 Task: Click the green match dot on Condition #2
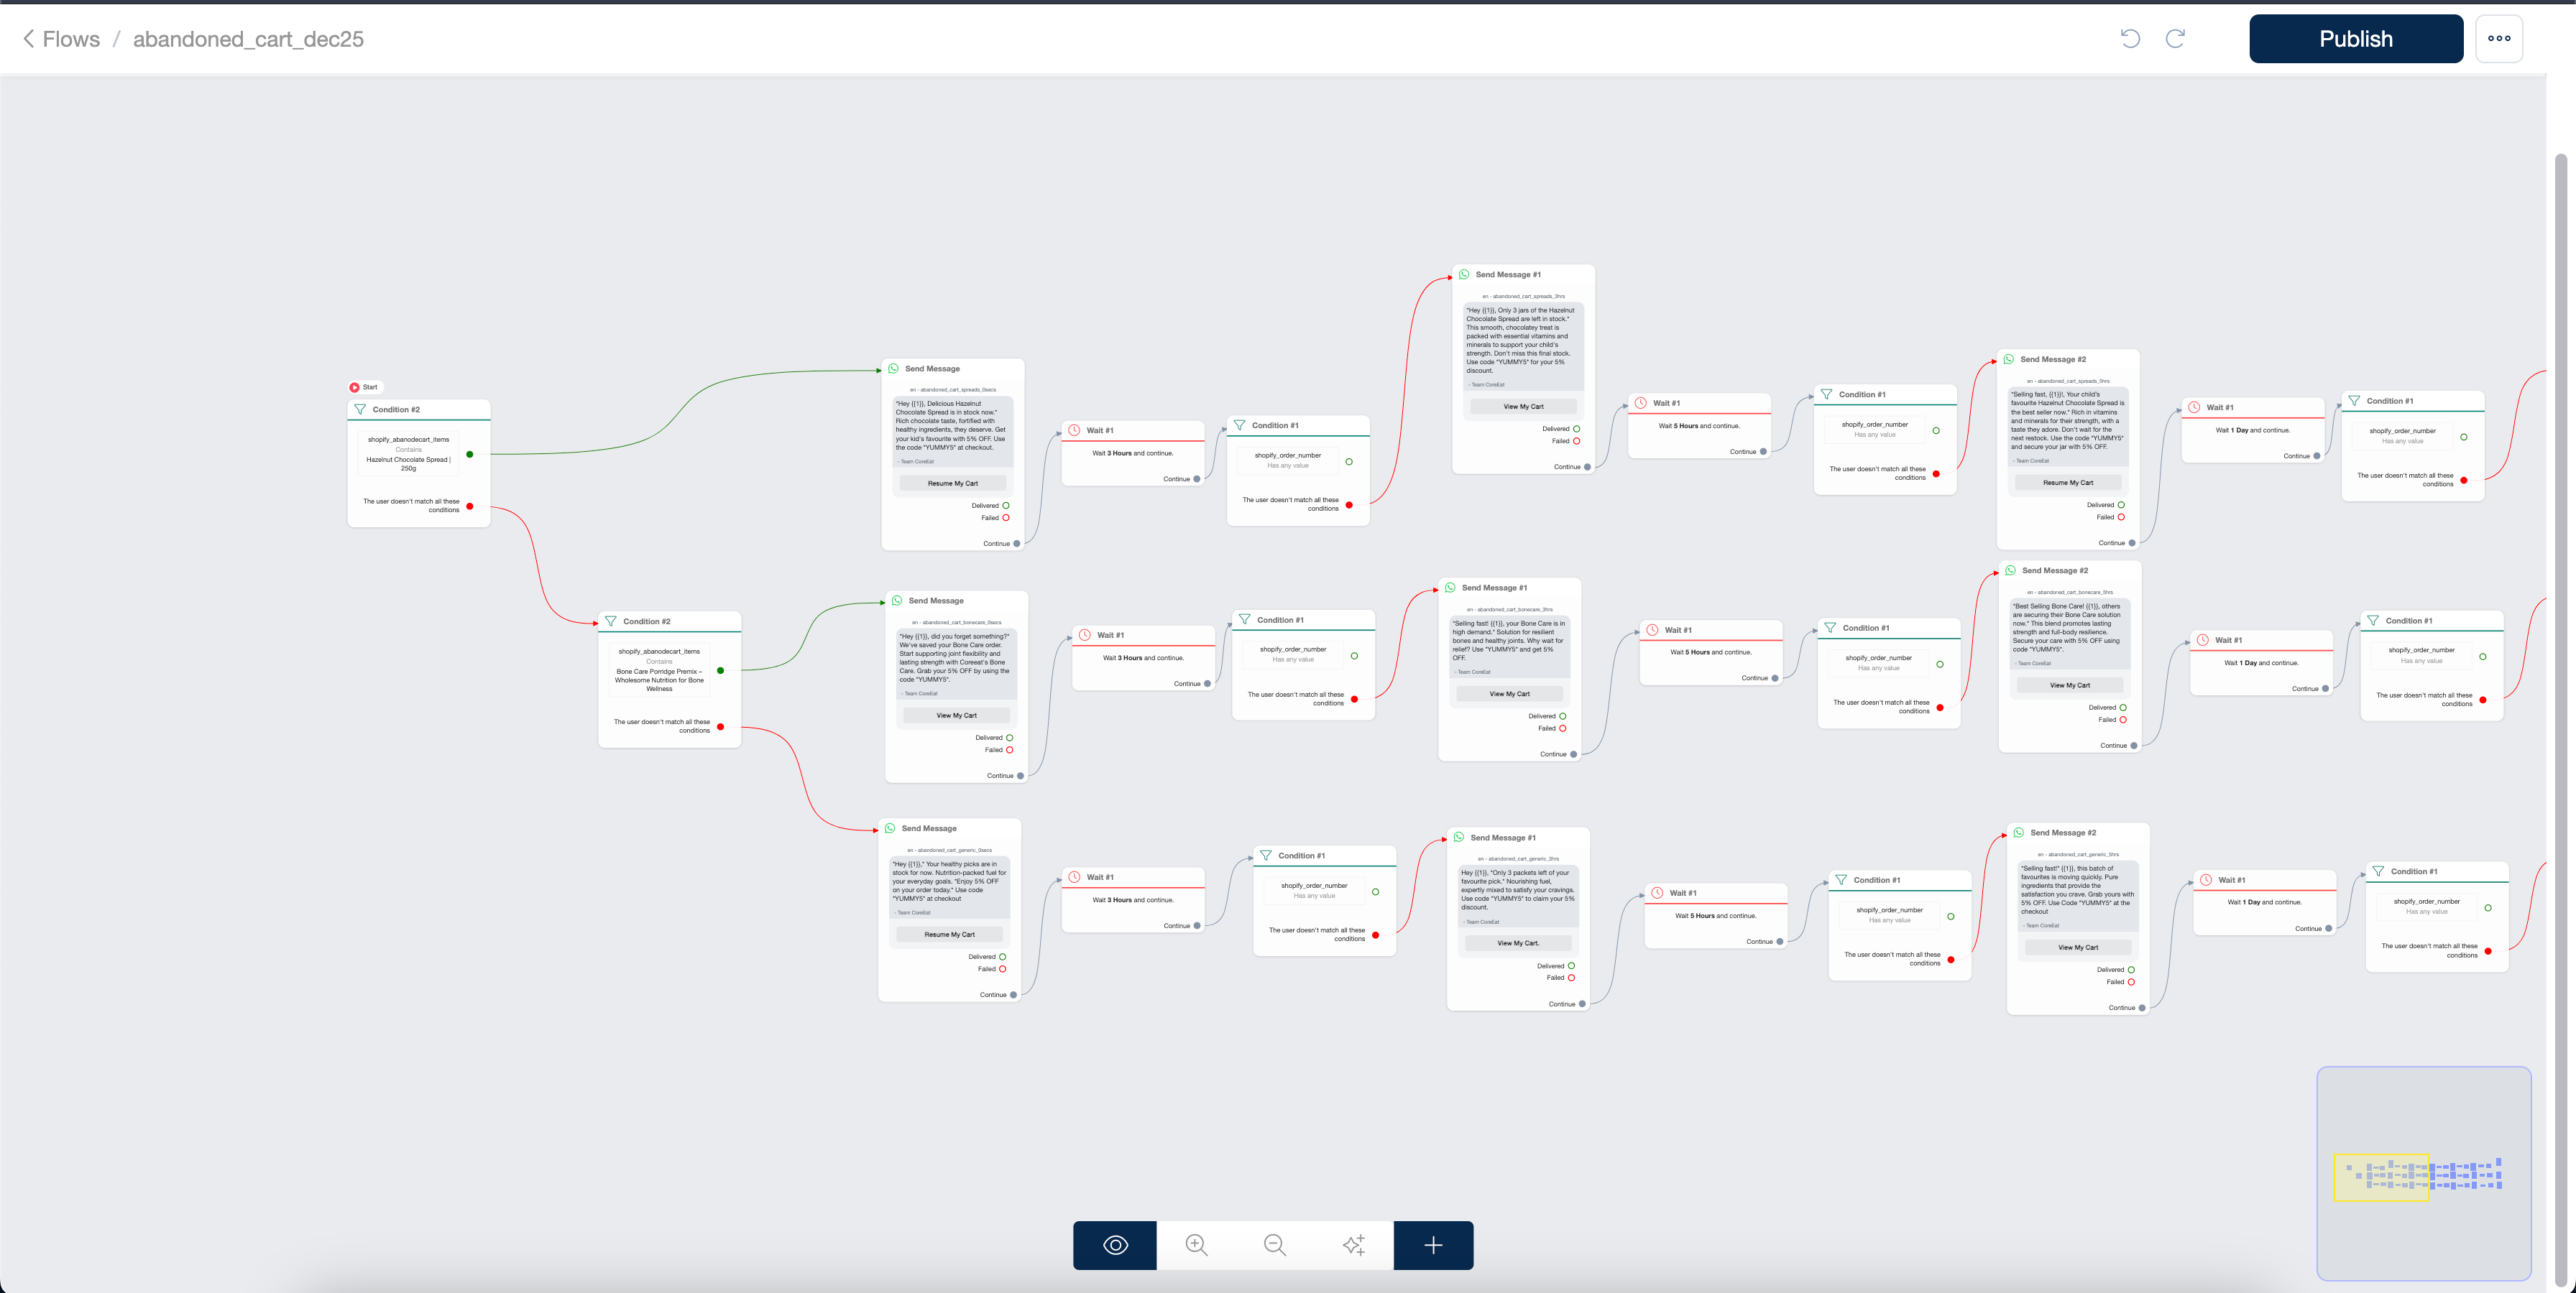[x=470, y=455]
